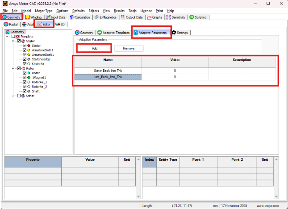Expand the Other tree node

tap(13, 96)
